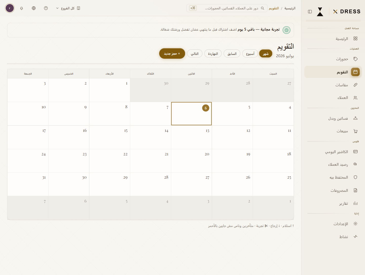This screenshot has height=275, width=365.
Task: Select greyed day 30 of previous month
Action: tap(151, 90)
